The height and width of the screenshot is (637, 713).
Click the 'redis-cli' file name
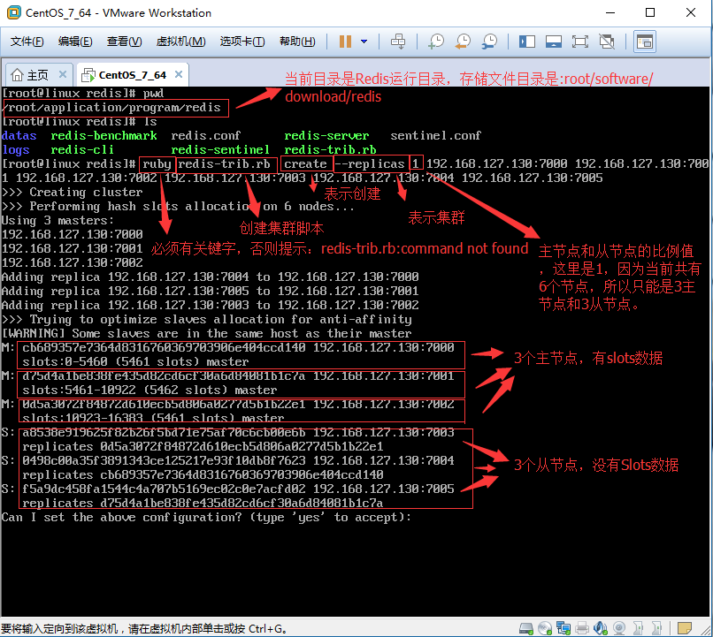coord(82,149)
